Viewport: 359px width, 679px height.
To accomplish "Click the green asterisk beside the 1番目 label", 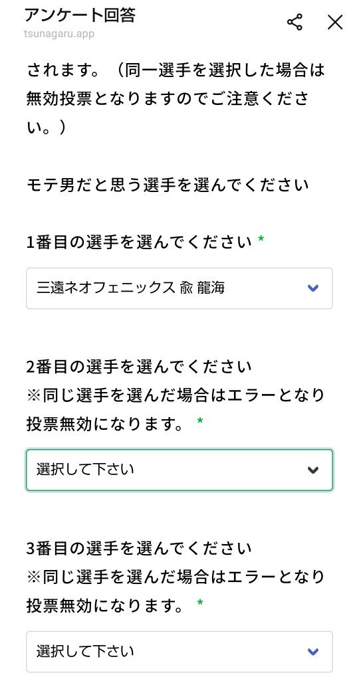I will [x=261, y=239].
